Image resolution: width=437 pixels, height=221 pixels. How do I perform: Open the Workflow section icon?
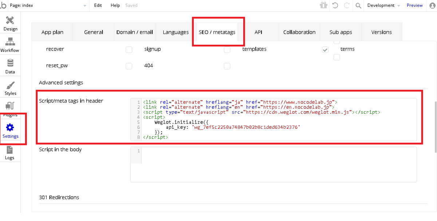coord(10,41)
